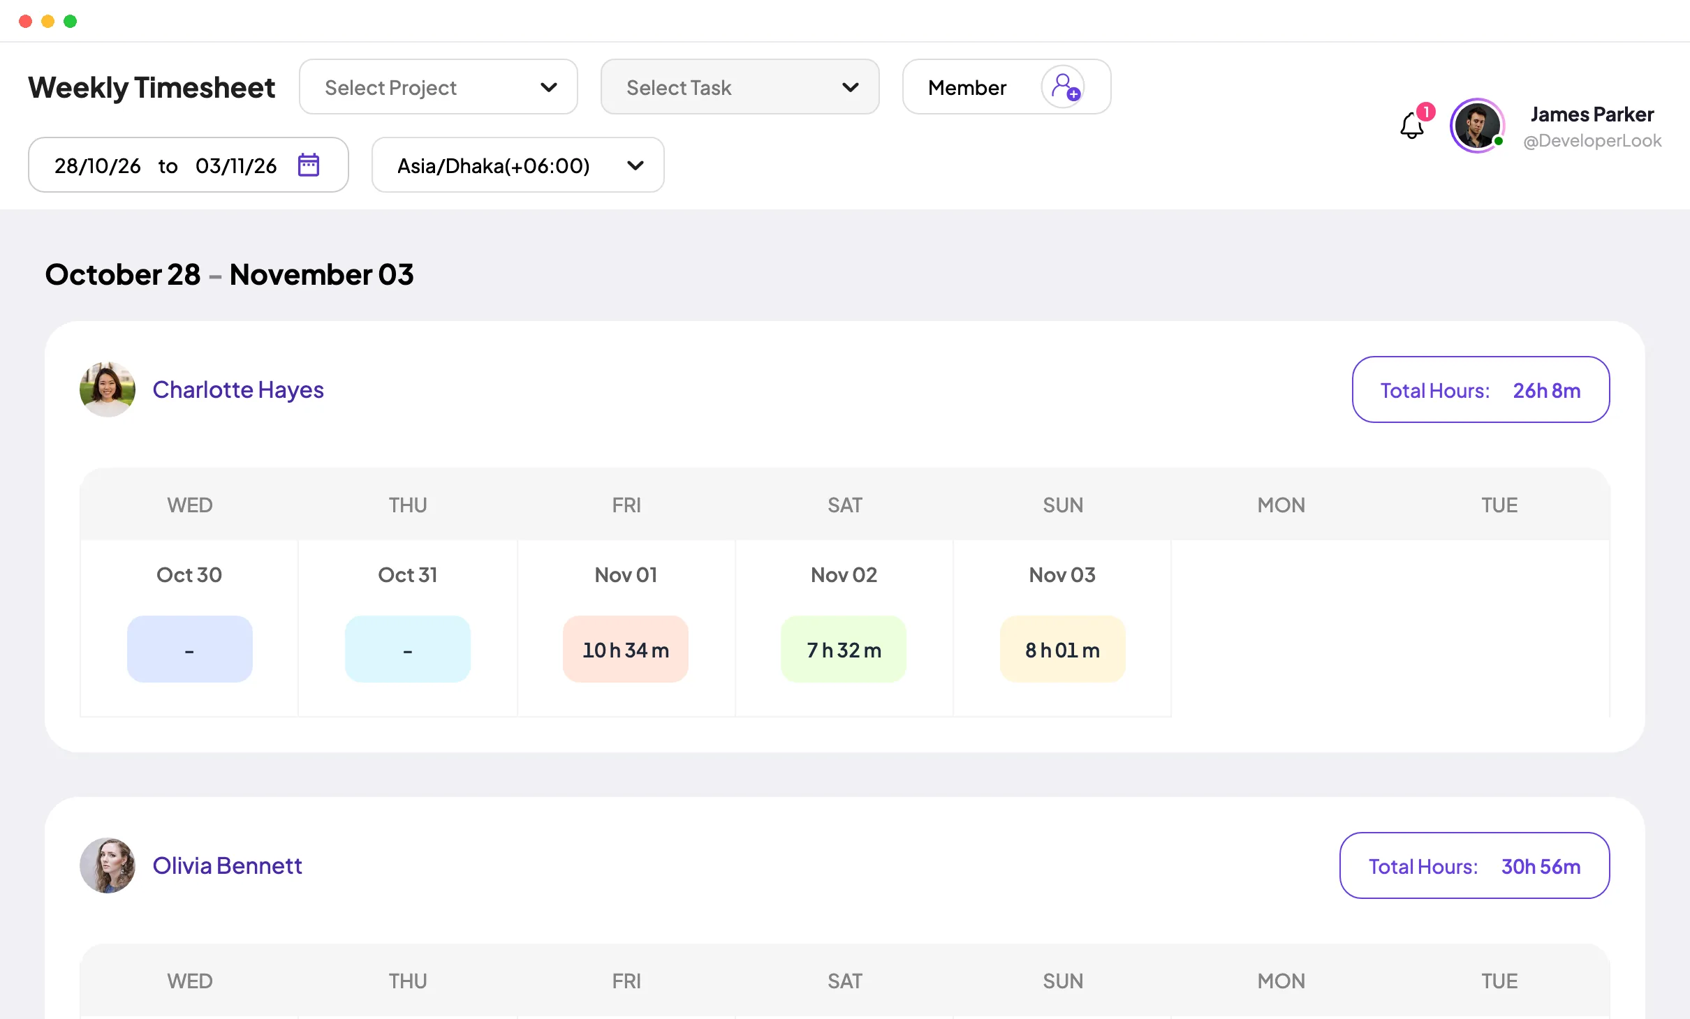1690x1019 pixels.
Task: Open the calendar date picker icon
Action: (x=309, y=165)
